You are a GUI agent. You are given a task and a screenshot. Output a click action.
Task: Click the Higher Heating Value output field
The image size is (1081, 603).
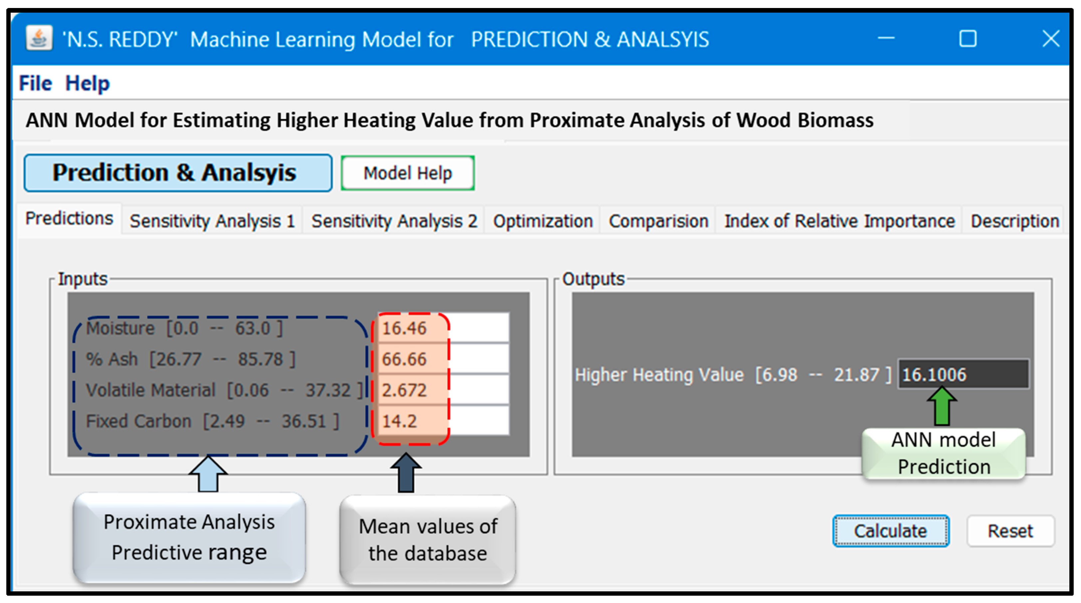pos(963,374)
